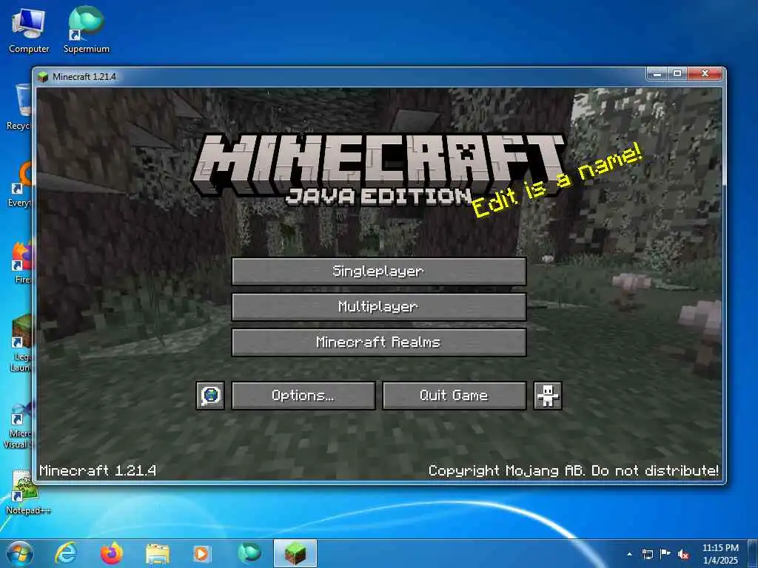758x568 pixels.
Task: Open the network tray icon
Action: click(x=647, y=554)
